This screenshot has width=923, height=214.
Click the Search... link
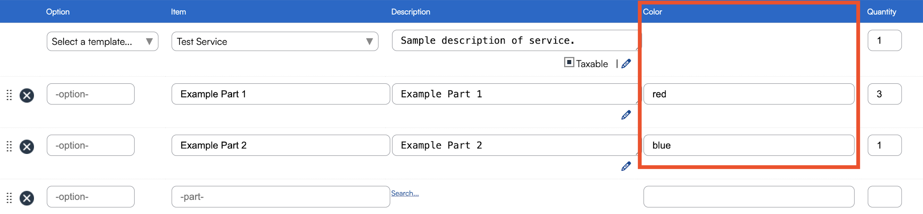pos(404,193)
